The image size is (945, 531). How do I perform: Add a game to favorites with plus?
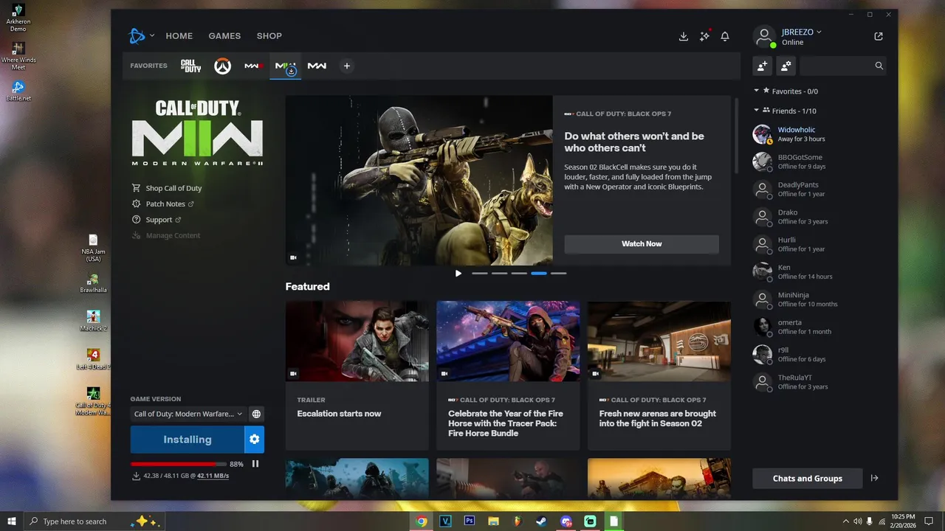(346, 66)
